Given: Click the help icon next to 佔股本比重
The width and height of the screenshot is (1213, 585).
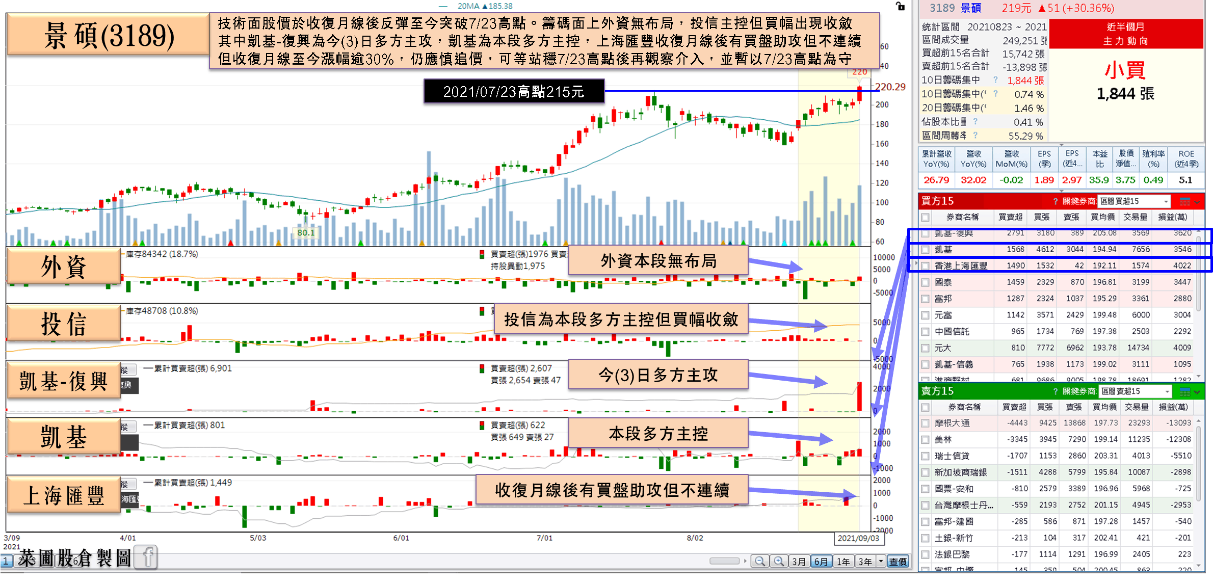Looking at the screenshot, I should [975, 121].
